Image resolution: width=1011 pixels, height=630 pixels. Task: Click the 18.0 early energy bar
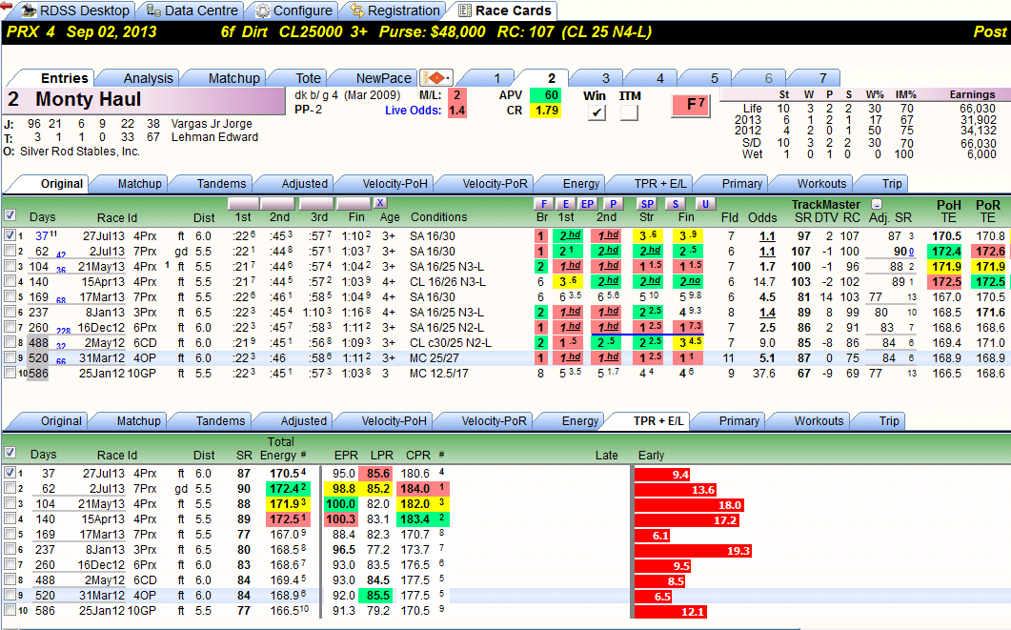689,505
